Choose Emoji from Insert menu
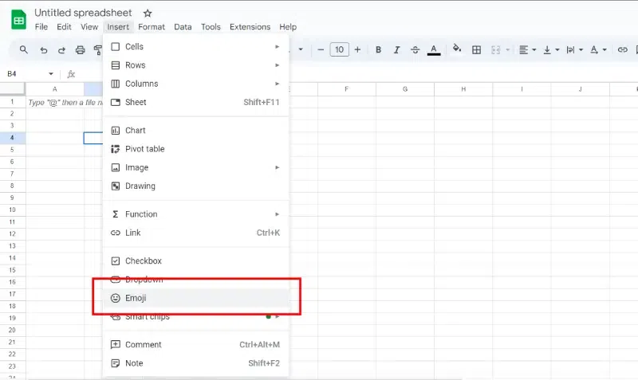The image size is (638, 380). (195, 298)
